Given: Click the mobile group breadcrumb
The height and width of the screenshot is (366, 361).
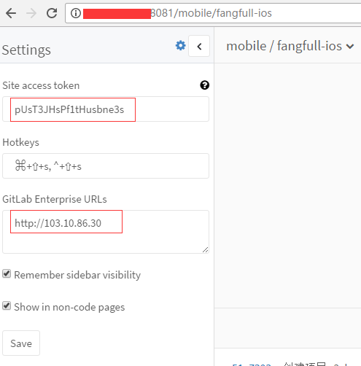Looking at the screenshot, I should pyautogui.click(x=247, y=46).
